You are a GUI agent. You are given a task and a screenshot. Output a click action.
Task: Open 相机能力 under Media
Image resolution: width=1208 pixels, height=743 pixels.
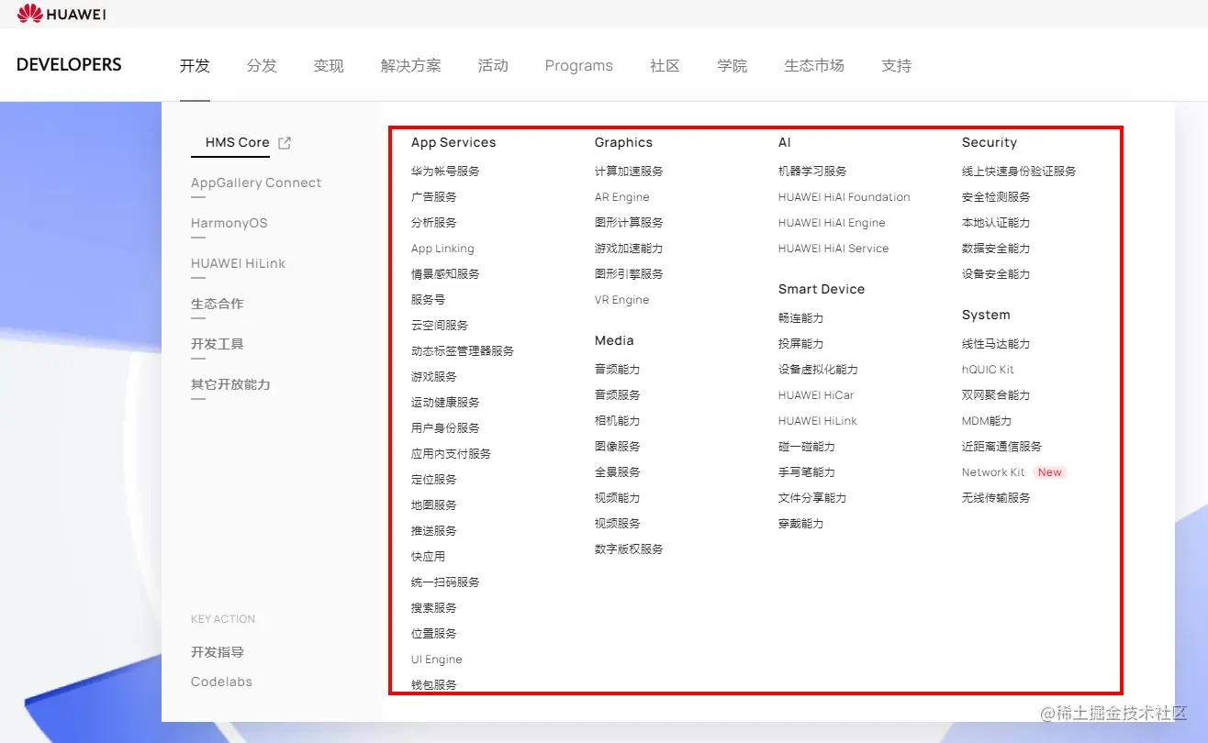click(x=617, y=421)
